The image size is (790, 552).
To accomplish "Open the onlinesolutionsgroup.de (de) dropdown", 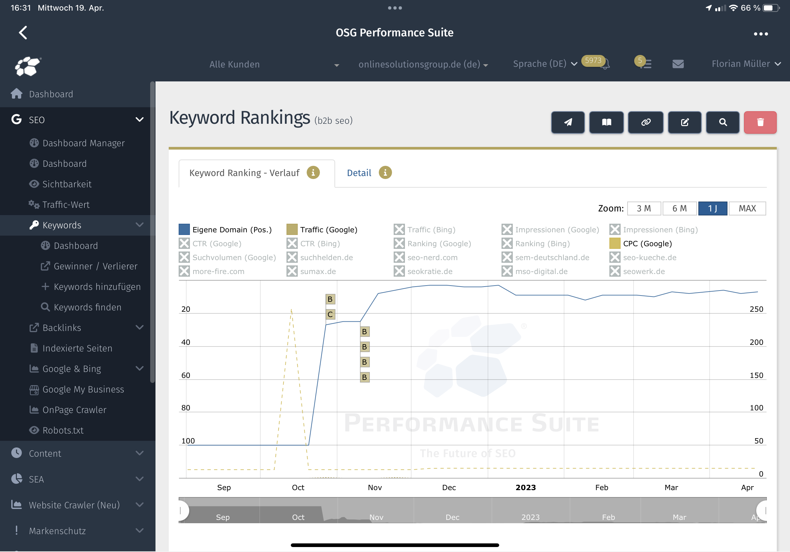I will tap(423, 64).
